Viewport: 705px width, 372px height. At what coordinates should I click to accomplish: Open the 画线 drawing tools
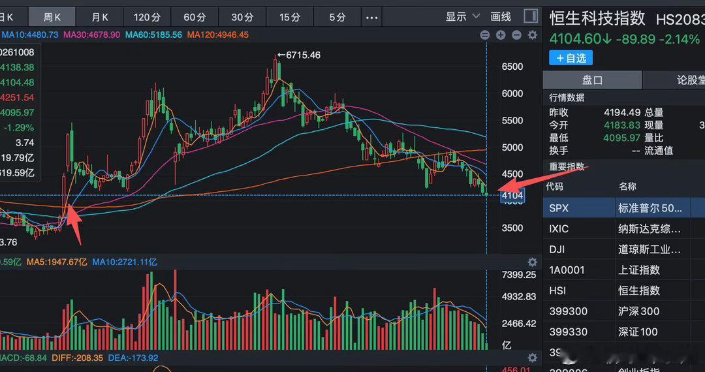tap(501, 17)
